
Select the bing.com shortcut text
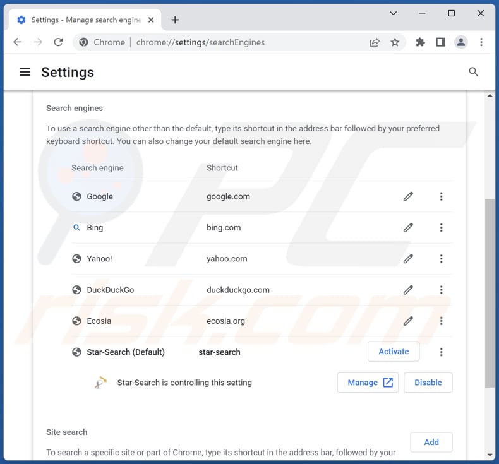[224, 228]
